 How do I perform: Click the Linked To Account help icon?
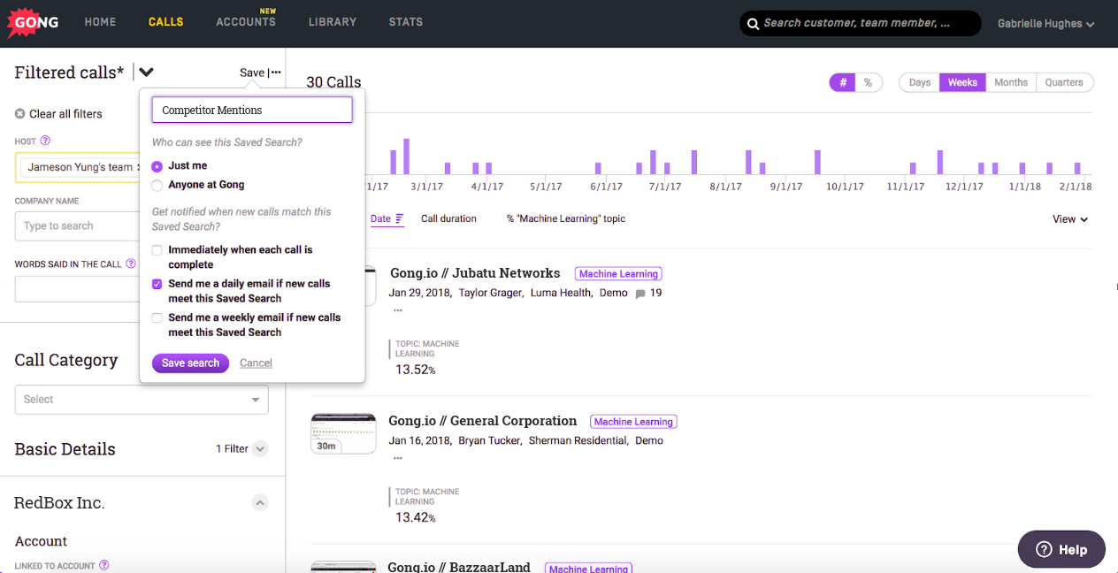(103, 565)
